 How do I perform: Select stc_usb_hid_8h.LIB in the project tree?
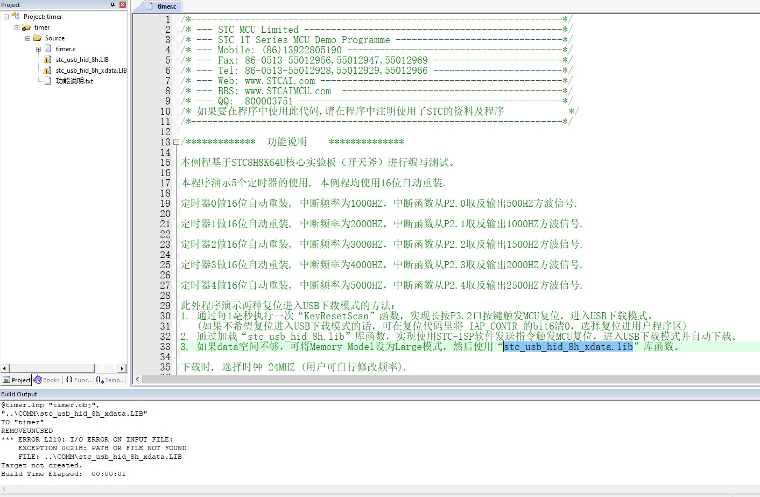[x=82, y=60]
